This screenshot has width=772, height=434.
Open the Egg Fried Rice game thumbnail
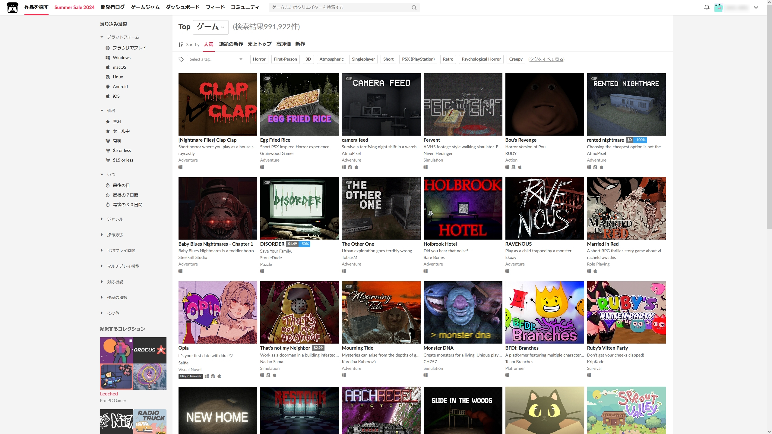(x=299, y=104)
